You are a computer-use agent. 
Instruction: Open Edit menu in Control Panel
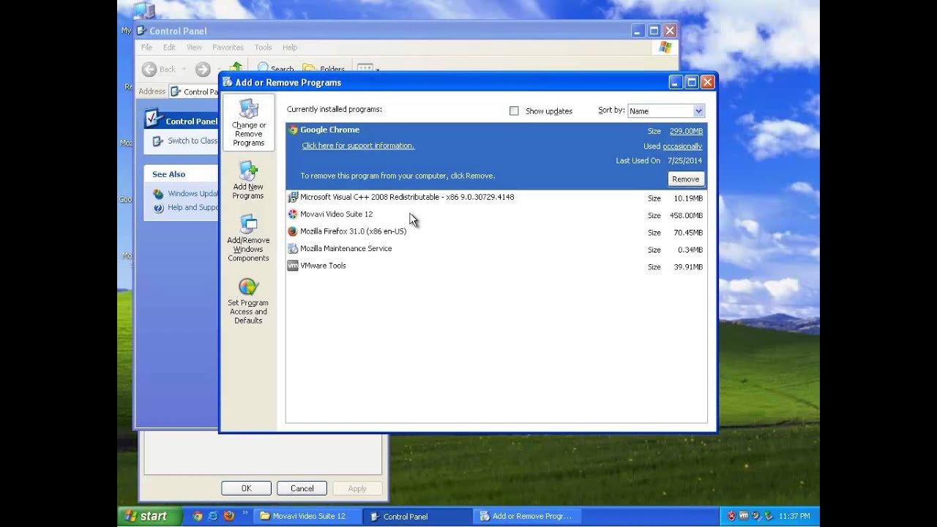[169, 48]
